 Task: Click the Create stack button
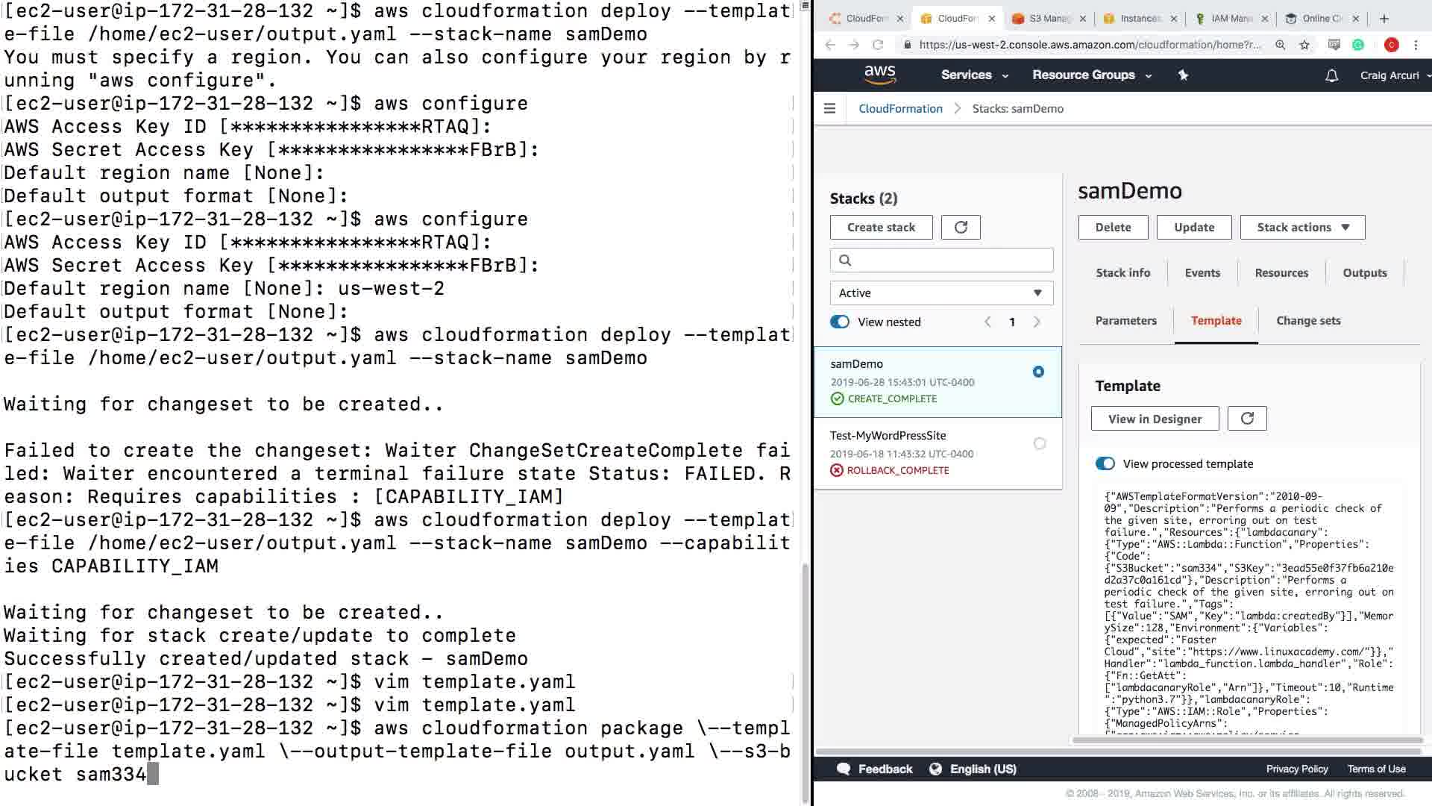pos(881,228)
